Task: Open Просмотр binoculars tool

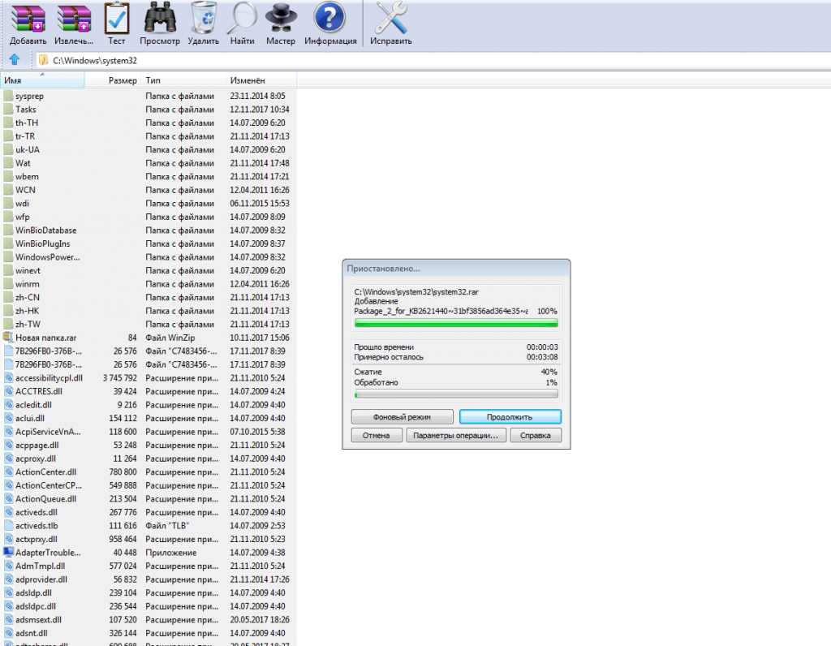Action: tap(160, 18)
